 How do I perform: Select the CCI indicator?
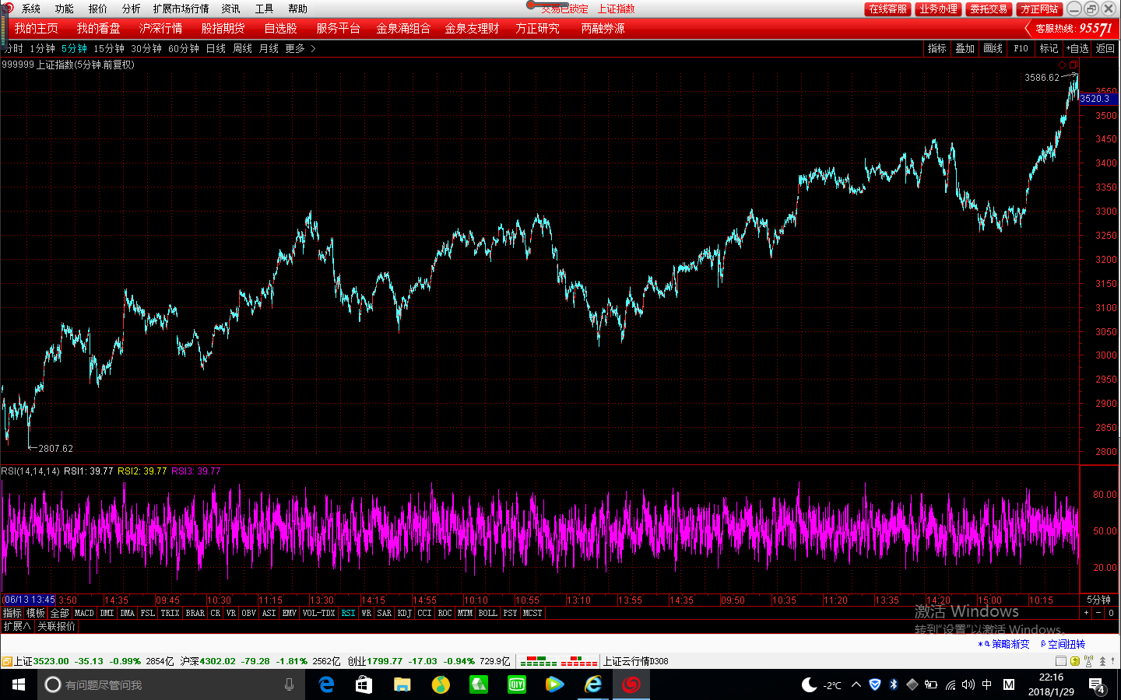[x=424, y=613]
